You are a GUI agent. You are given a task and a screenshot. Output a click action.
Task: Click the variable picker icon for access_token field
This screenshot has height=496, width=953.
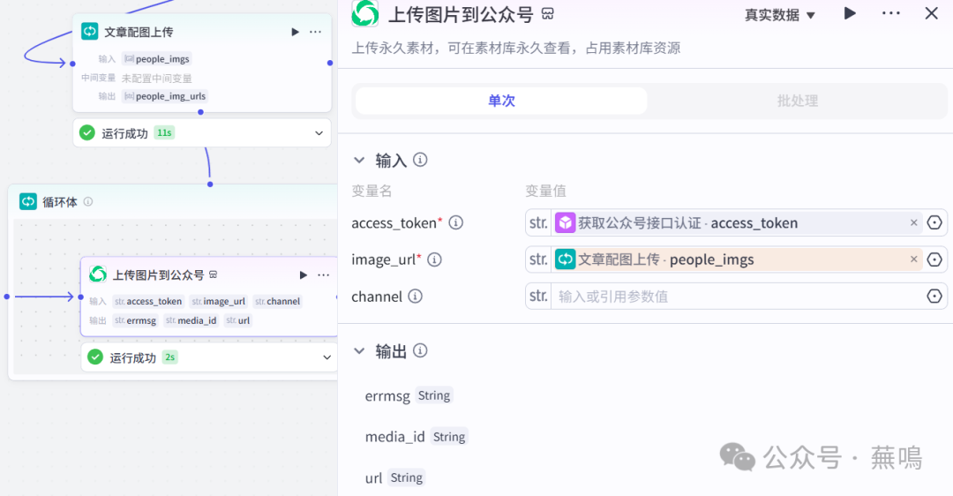934,223
